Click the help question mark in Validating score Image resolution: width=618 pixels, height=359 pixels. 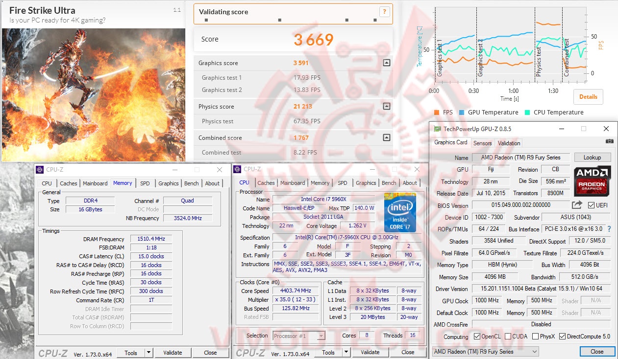pos(385,12)
